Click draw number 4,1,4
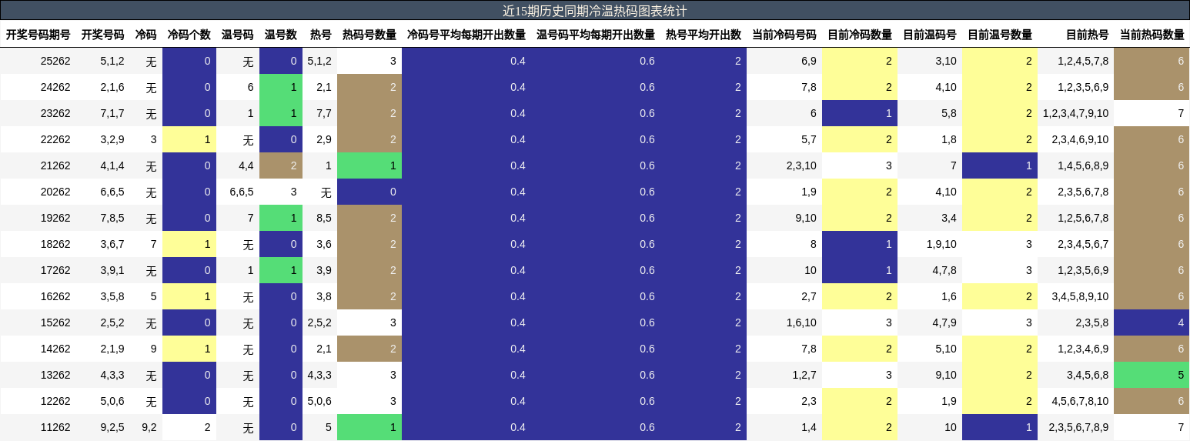Viewport: 1190px width, 441px height. [x=112, y=165]
